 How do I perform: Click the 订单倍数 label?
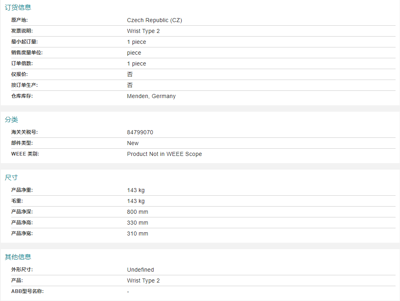point(22,63)
